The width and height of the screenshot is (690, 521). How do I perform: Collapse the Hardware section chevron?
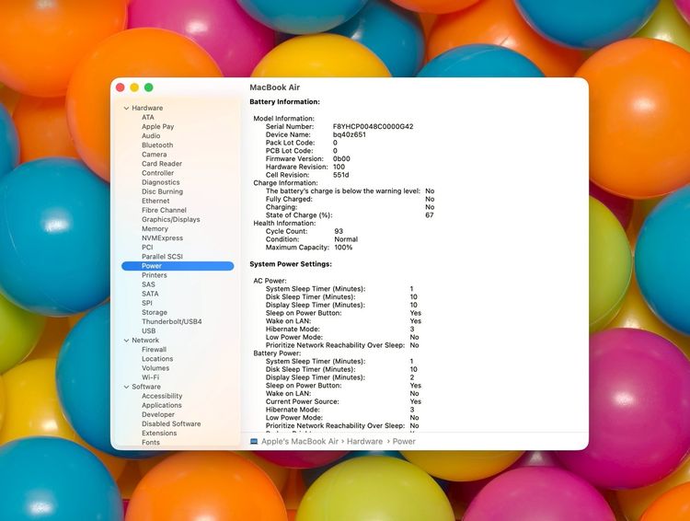coord(126,108)
